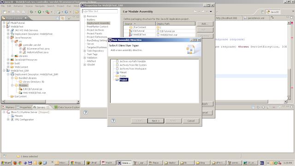
Task: Select Builders in properties tree
Action: [x=91, y=20]
